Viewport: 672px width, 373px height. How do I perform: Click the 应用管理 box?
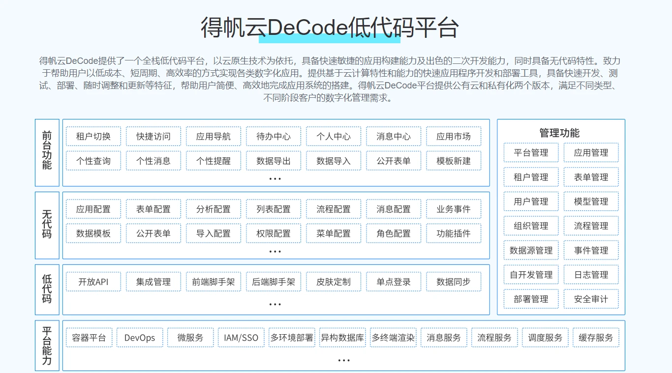(591, 153)
